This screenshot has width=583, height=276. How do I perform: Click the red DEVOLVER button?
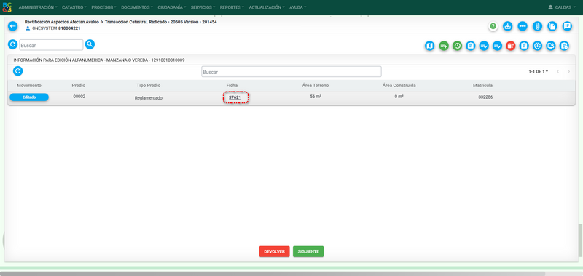(x=275, y=251)
